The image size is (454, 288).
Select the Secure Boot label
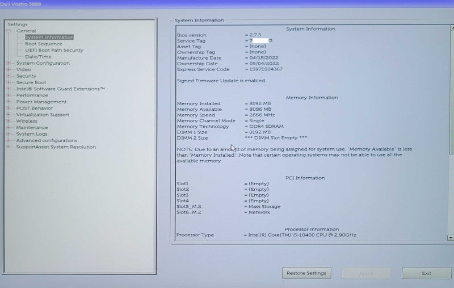31,82
